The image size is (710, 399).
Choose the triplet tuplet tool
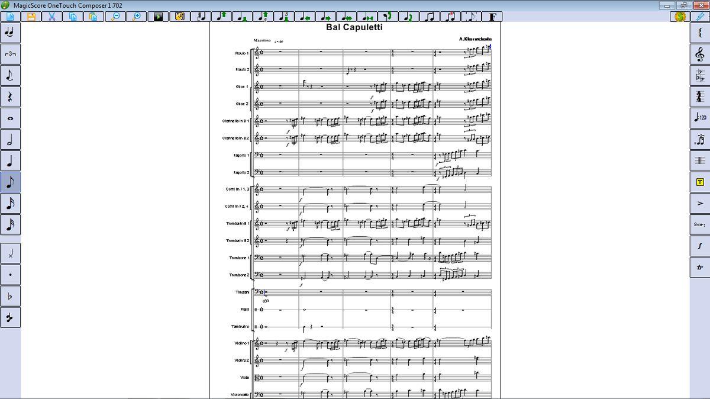10,54
